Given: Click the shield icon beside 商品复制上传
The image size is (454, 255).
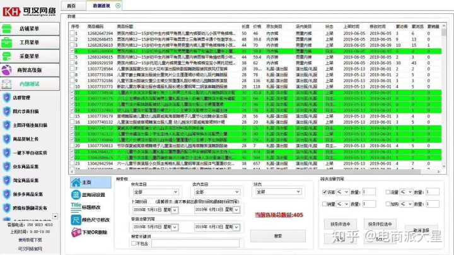Looking at the screenshot, I should (7, 139).
